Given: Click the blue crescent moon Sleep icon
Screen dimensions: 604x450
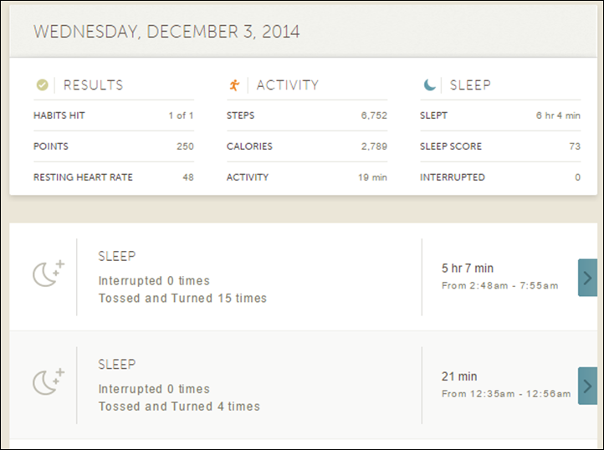Looking at the screenshot, I should (x=429, y=84).
